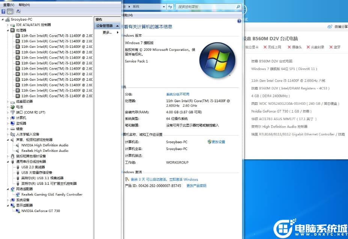This screenshot has height=239, width=348.
Task: Collapse the 处理器 node
Action: [x=8, y=30]
